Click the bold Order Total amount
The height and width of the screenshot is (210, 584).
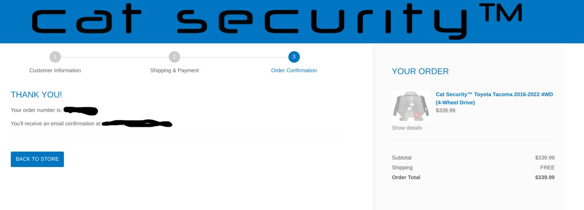tap(545, 177)
